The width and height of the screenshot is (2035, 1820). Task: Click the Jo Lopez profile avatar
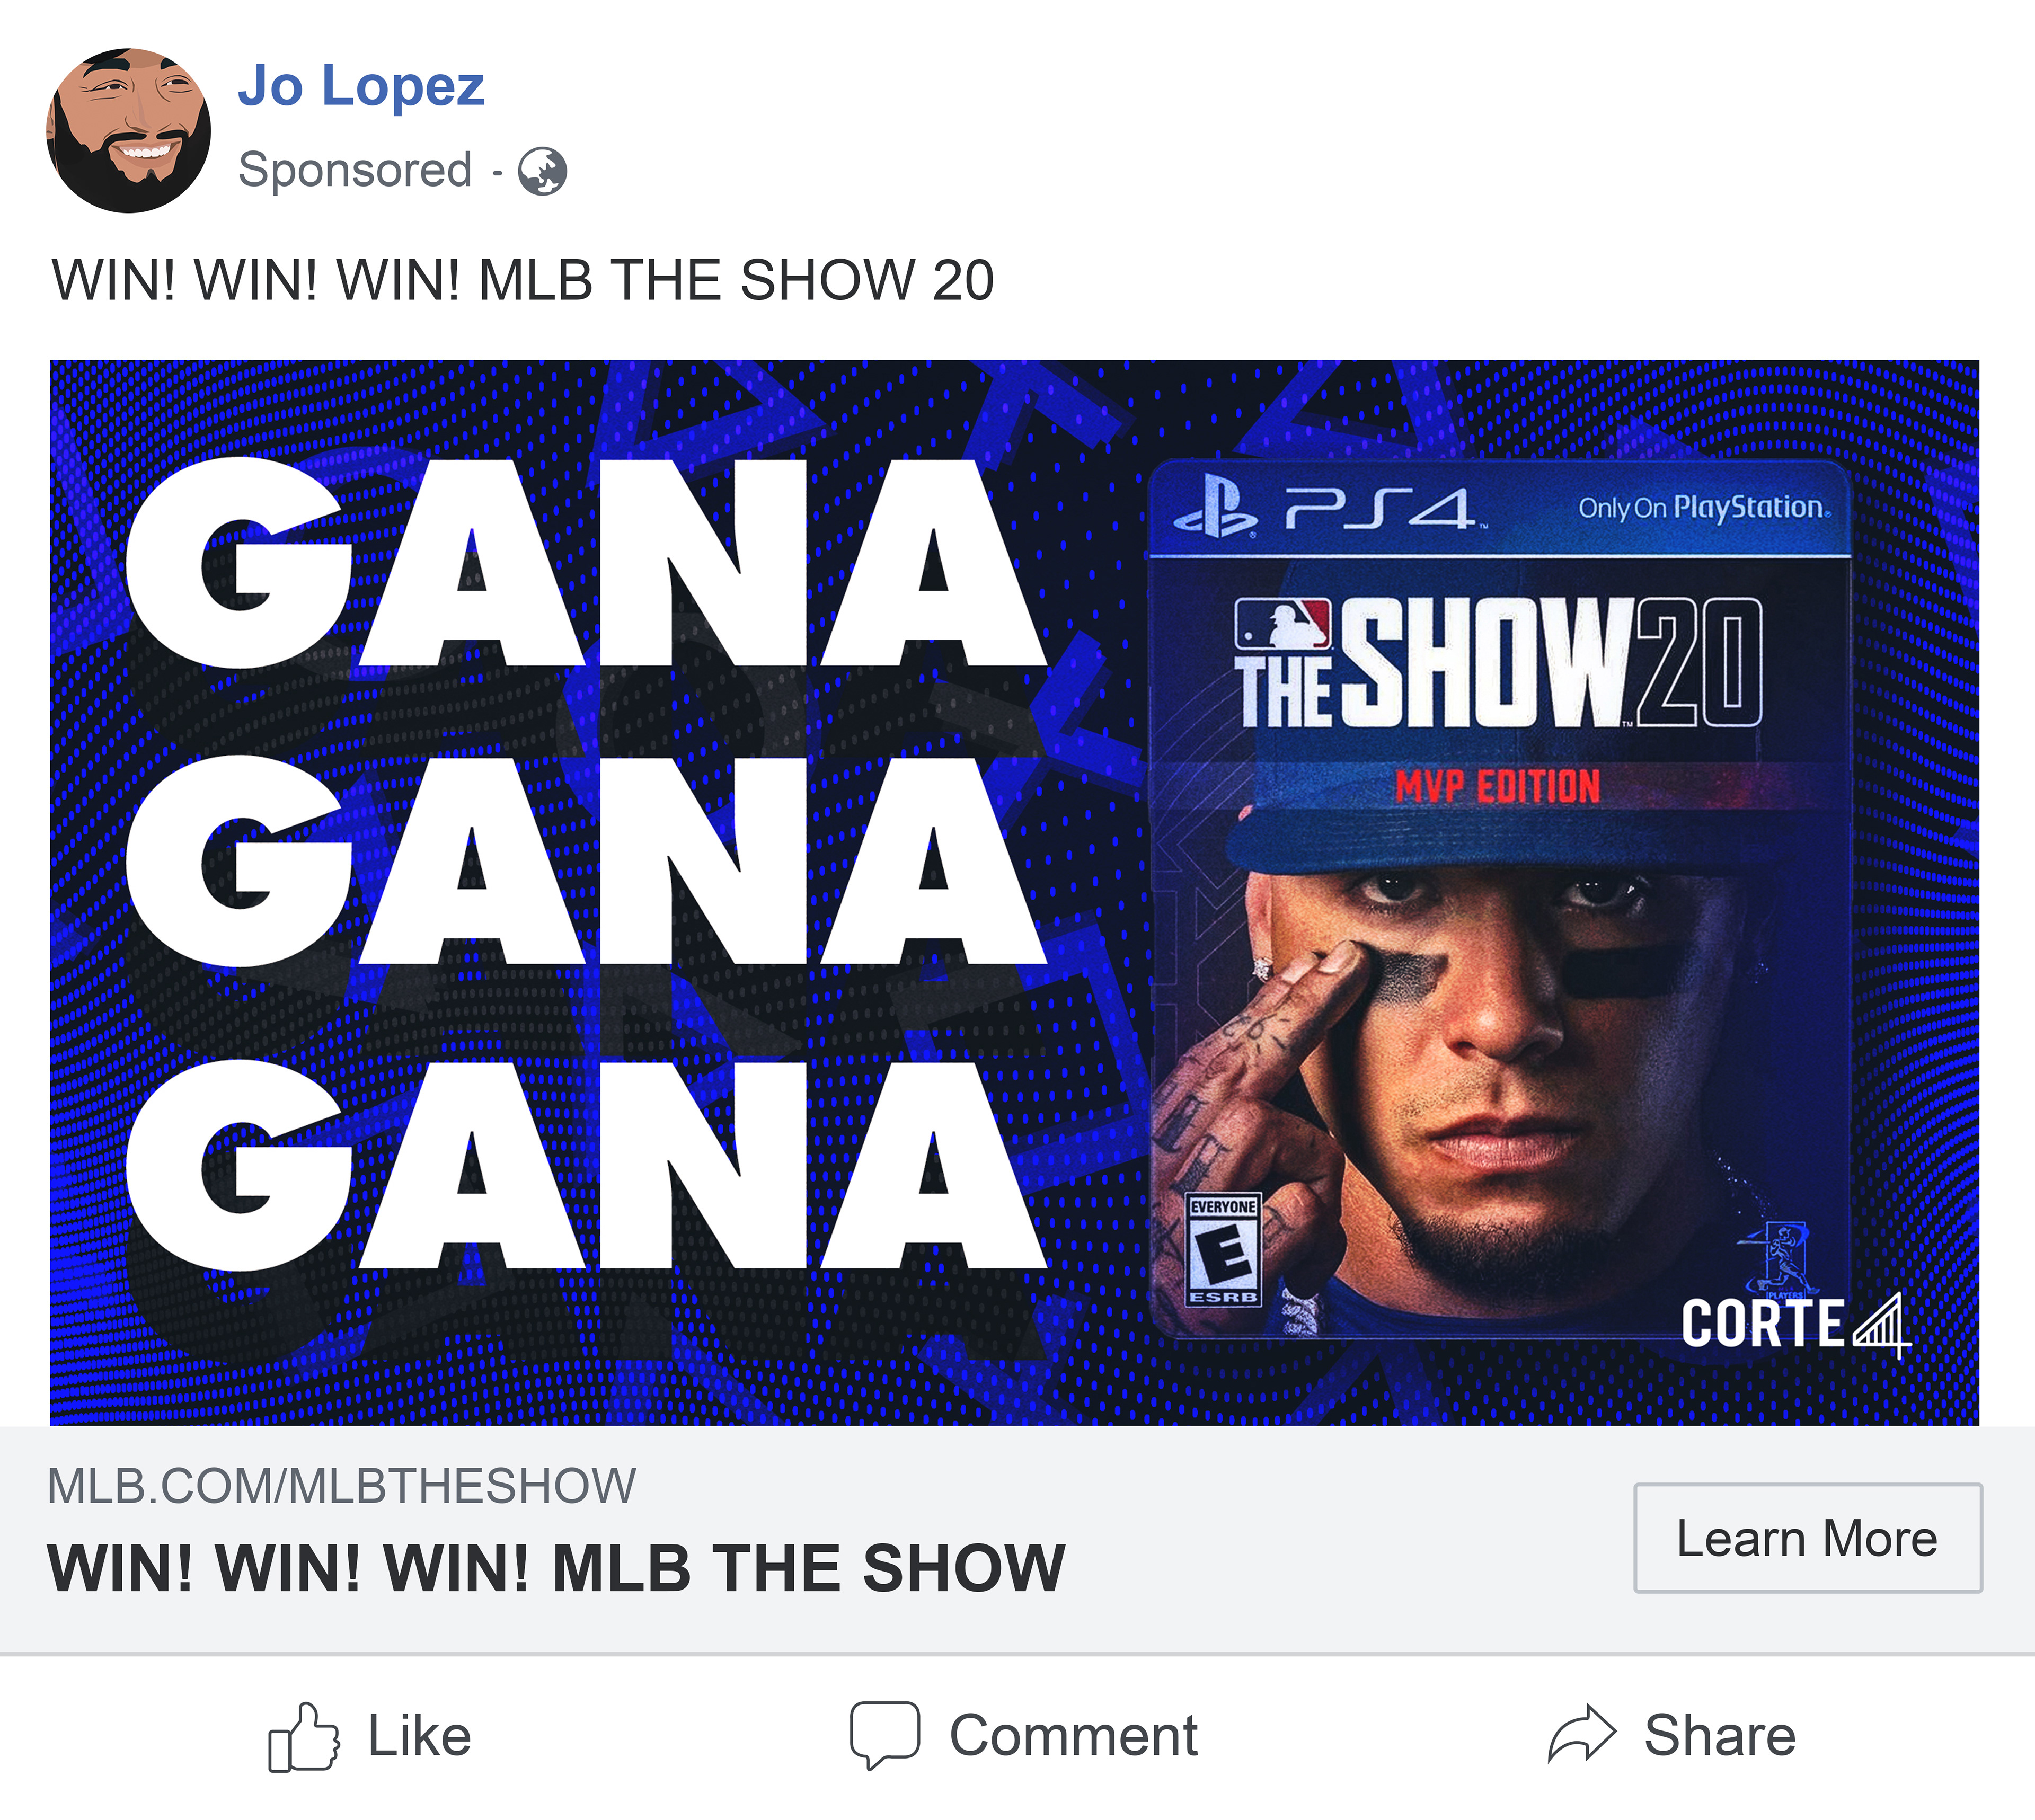pyautogui.click(x=128, y=130)
